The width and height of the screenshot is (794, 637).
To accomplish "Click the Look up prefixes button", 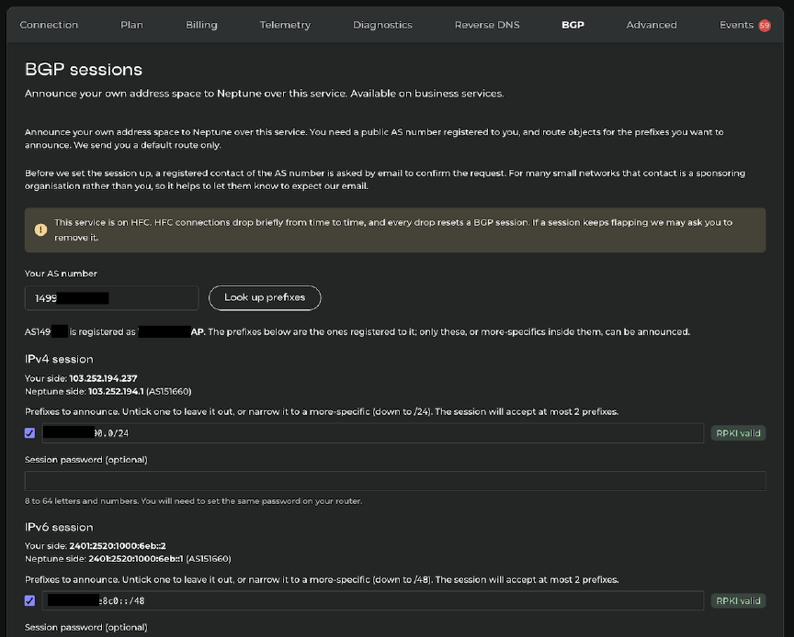I will click(x=265, y=297).
